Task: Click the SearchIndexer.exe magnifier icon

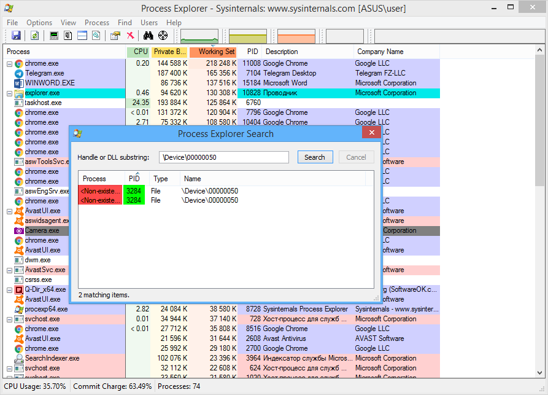Action: pyautogui.click(x=19, y=358)
